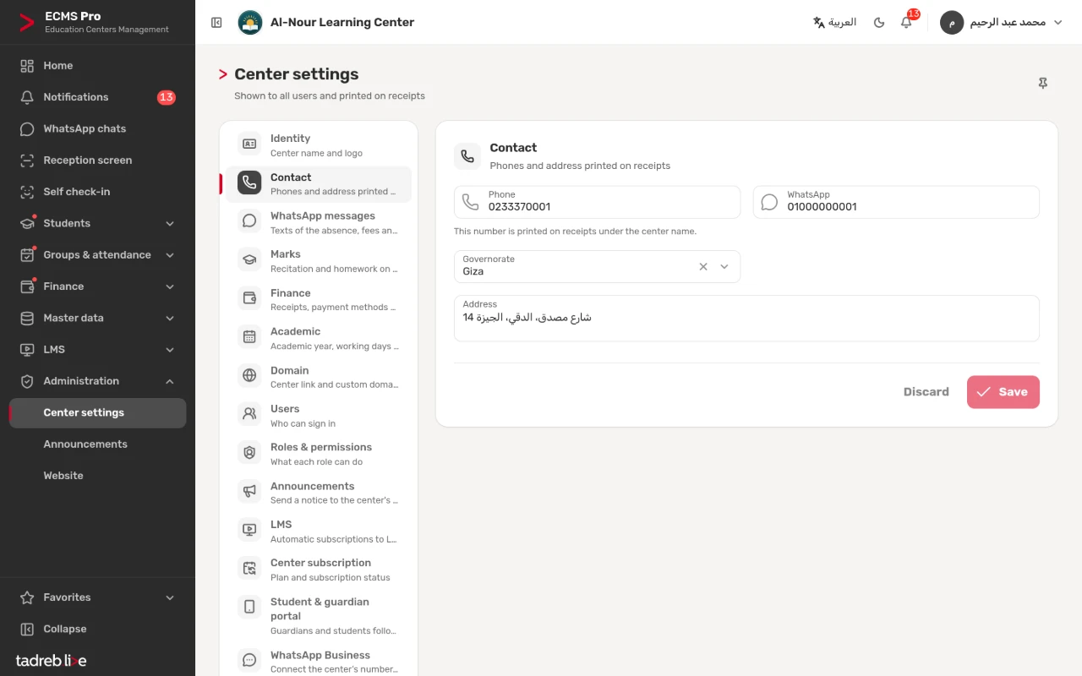The image size is (1082, 676).
Task: Open Announcements under Administration
Action: point(97,444)
